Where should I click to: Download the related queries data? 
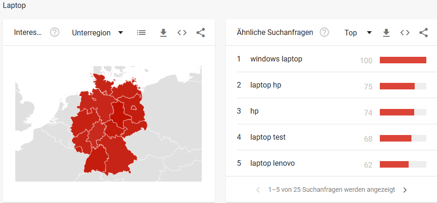[x=386, y=33]
